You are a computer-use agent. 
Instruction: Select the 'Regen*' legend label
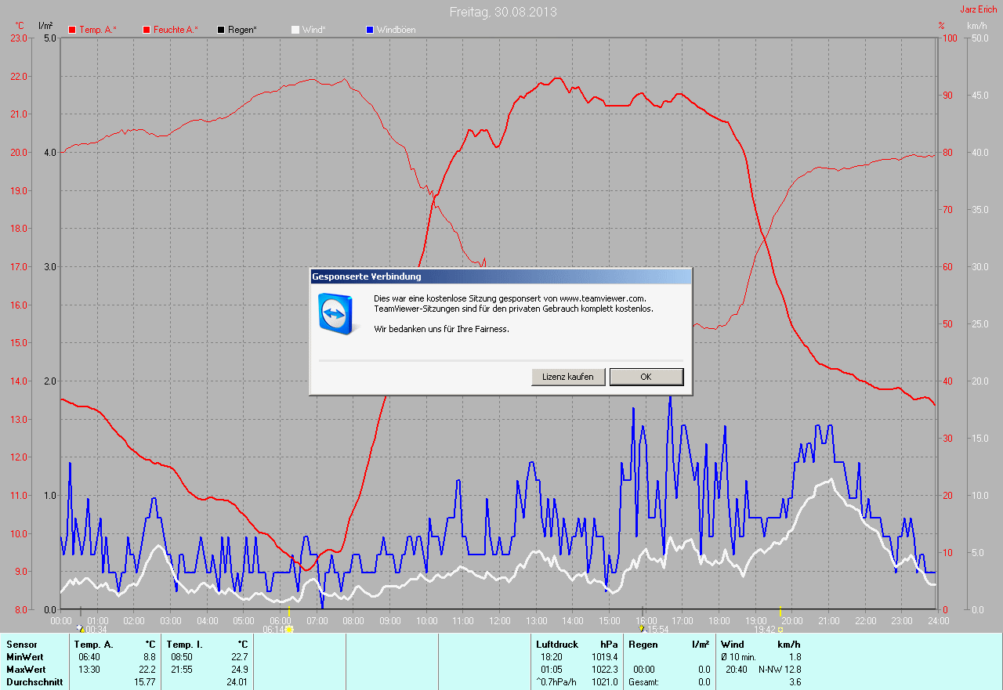243,30
